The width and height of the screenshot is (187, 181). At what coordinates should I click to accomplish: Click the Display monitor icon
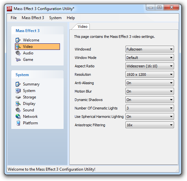(x=18, y=104)
